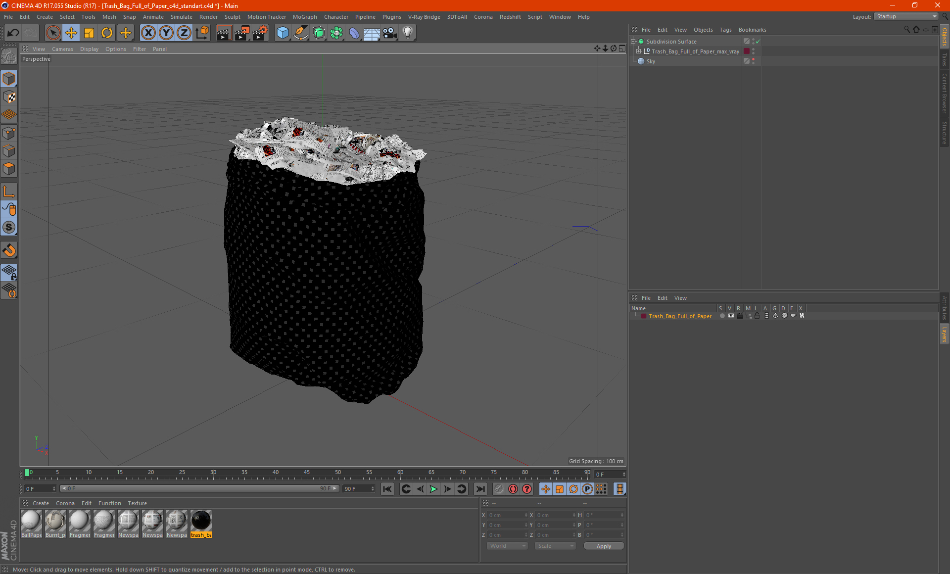Open the Redshift menu
This screenshot has width=950, height=574.
pos(510,17)
